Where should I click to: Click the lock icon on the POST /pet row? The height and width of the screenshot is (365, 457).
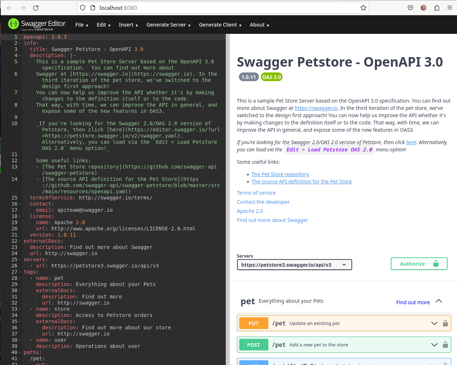tap(445, 345)
